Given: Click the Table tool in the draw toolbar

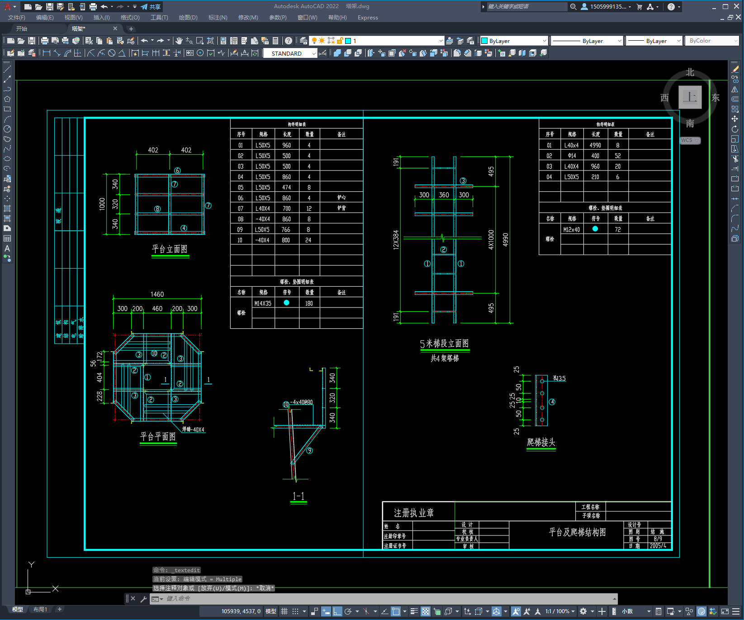Looking at the screenshot, I should pyautogui.click(x=7, y=238).
